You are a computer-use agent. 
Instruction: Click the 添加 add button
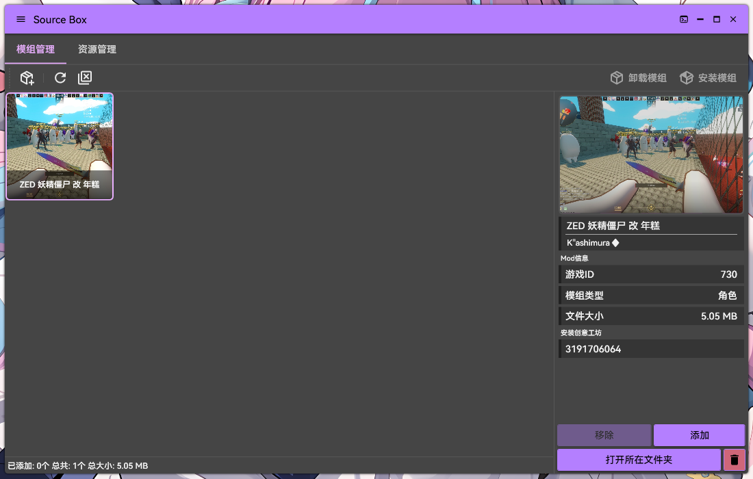pyautogui.click(x=699, y=435)
